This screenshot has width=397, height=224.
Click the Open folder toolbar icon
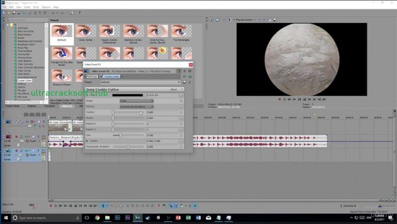pyautogui.click(x=9, y=13)
